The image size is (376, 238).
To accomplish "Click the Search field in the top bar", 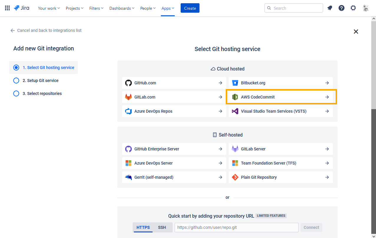I will (294, 8).
